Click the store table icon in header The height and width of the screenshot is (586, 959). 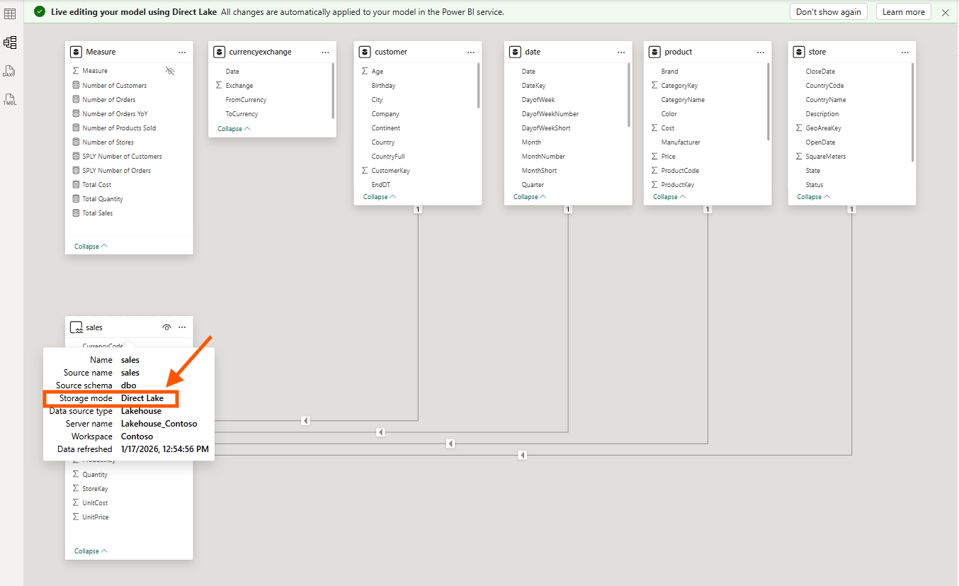click(x=799, y=52)
